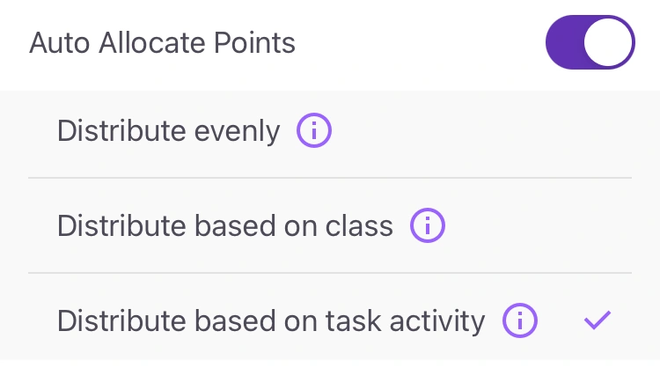Toggle the Auto Allocate Points switch
Screen dimensions: 660x368
pyautogui.click(x=590, y=42)
